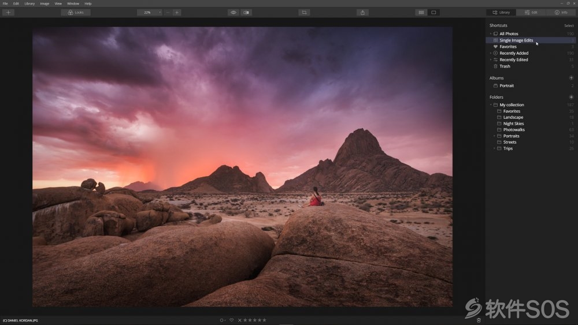Add a new album with plus icon

coord(571,78)
